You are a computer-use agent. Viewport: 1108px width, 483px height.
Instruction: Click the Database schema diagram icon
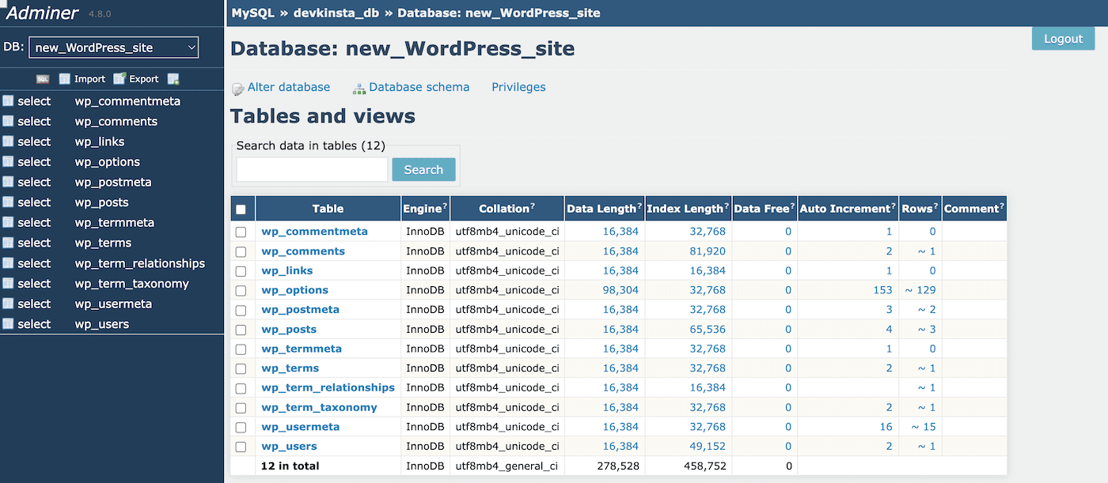tap(359, 89)
